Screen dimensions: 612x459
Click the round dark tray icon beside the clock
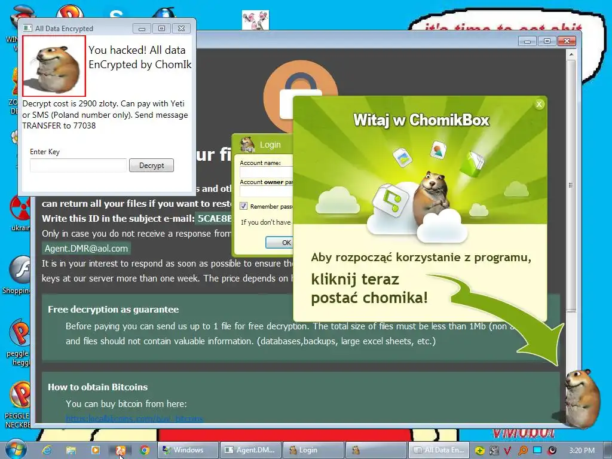pos(552,451)
